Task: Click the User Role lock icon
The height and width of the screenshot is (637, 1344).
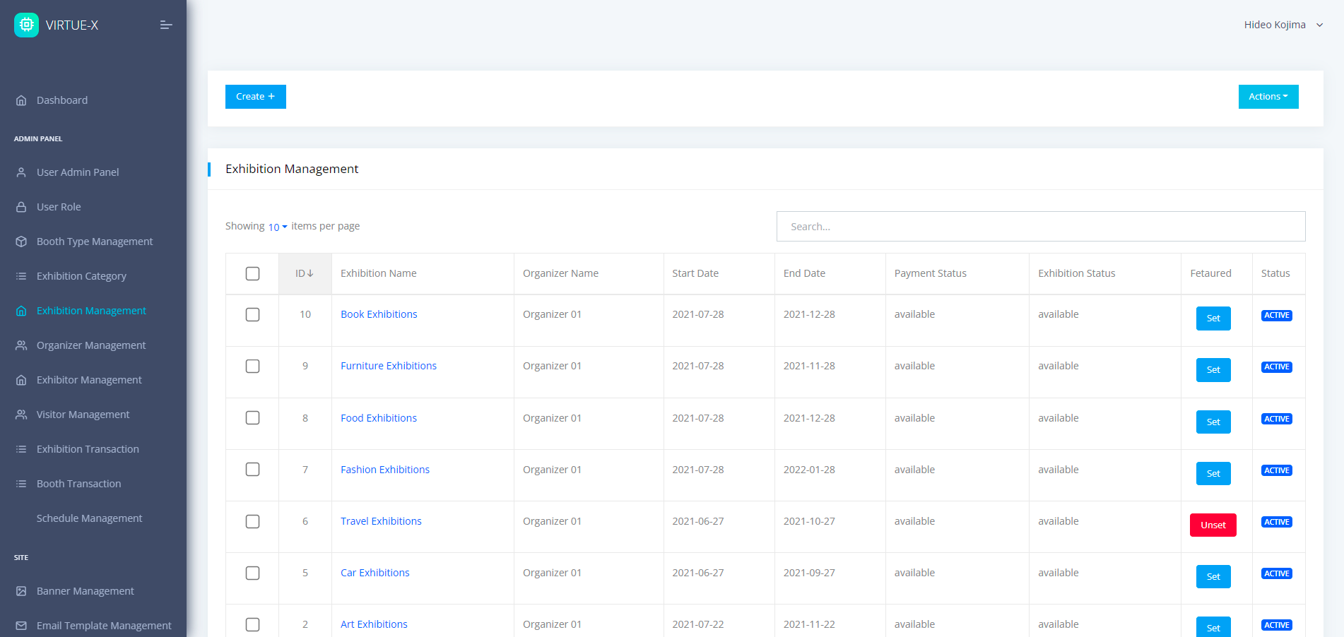Action: (21, 207)
